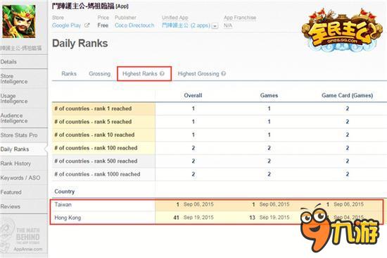Click the Hong Kong country row

217,218
